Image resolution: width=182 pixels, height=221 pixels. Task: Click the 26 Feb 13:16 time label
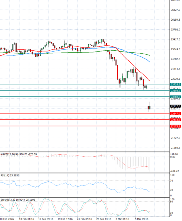(104, 219)
